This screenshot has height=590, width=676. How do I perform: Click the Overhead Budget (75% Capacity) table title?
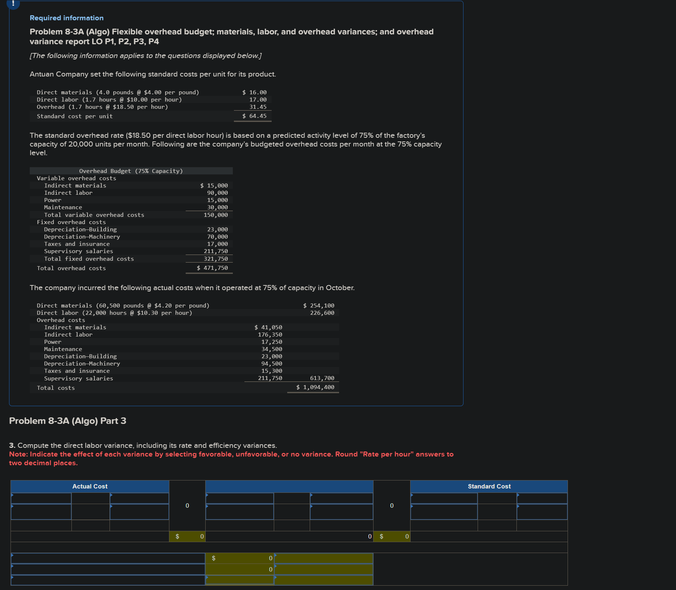click(x=131, y=171)
